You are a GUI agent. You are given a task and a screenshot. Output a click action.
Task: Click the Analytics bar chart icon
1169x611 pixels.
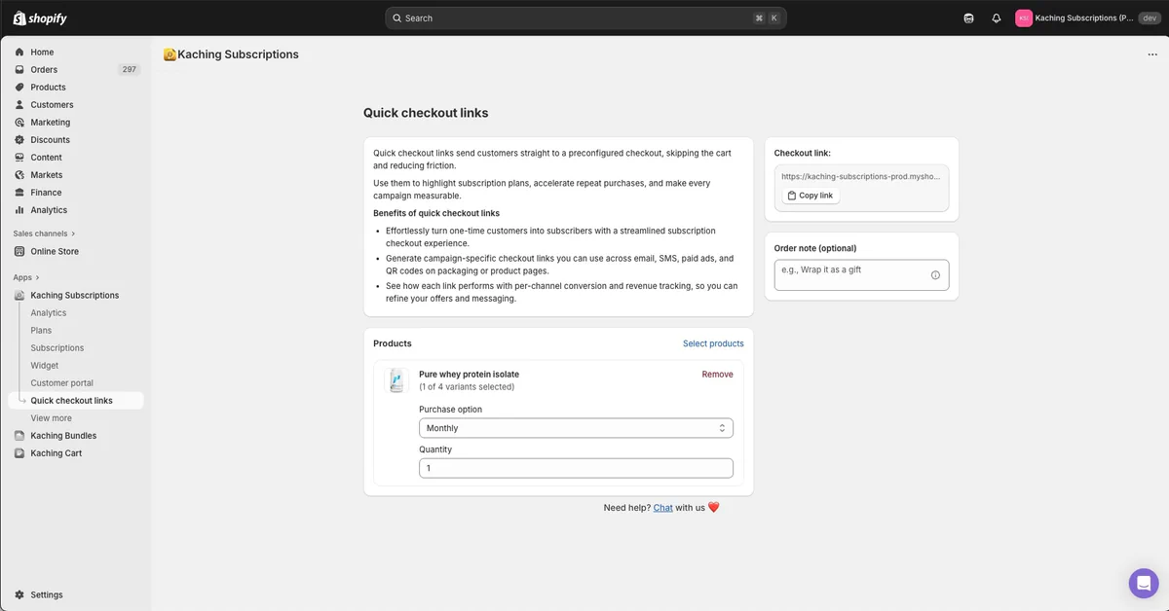19,210
